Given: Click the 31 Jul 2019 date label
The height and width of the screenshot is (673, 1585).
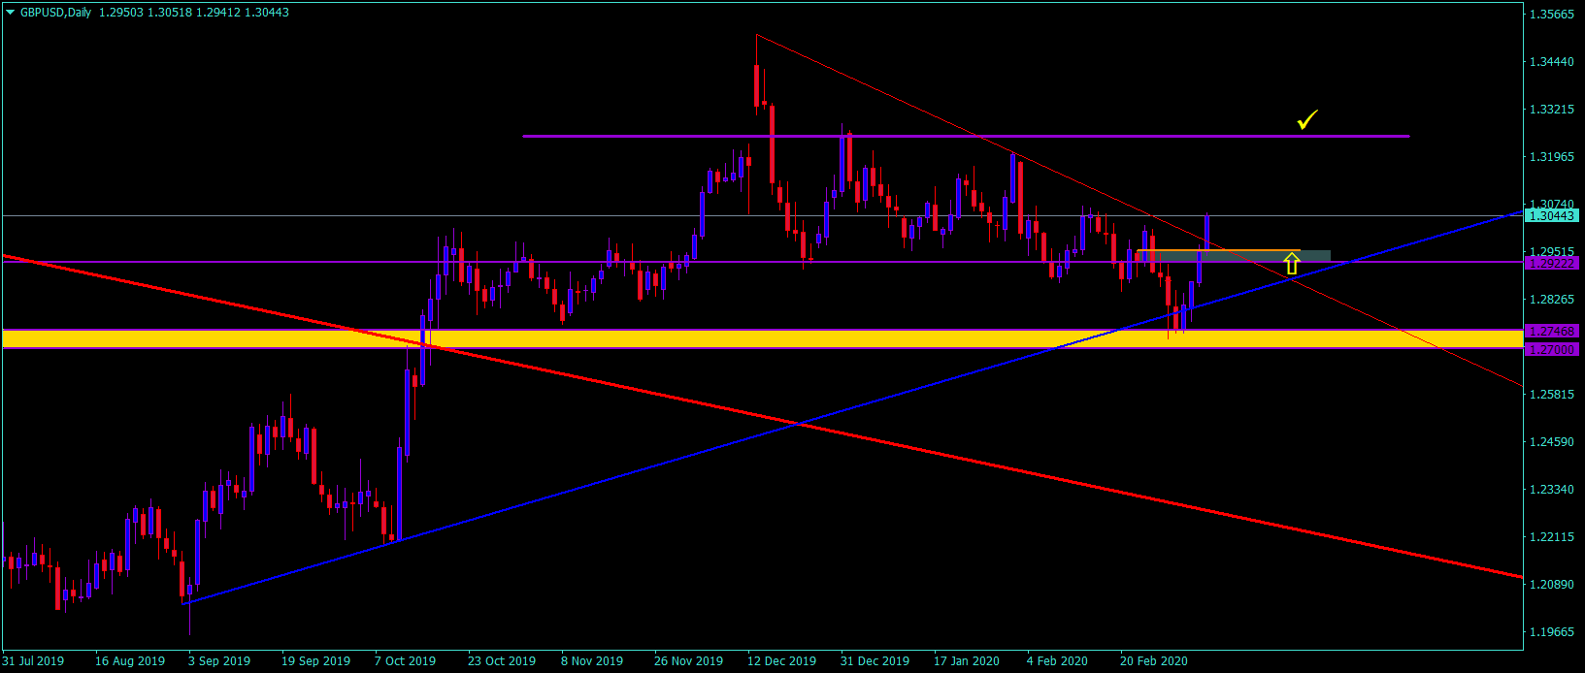Looking at the screenshot, I should coord(33,661).
